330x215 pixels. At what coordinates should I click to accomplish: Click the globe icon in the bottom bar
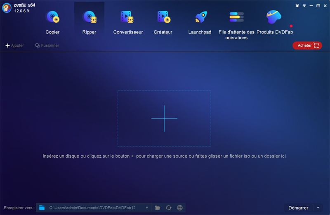(180, 208)
